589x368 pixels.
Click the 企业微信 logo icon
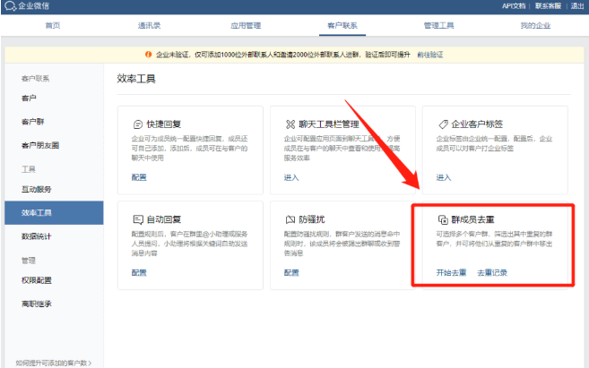point(8,6)
